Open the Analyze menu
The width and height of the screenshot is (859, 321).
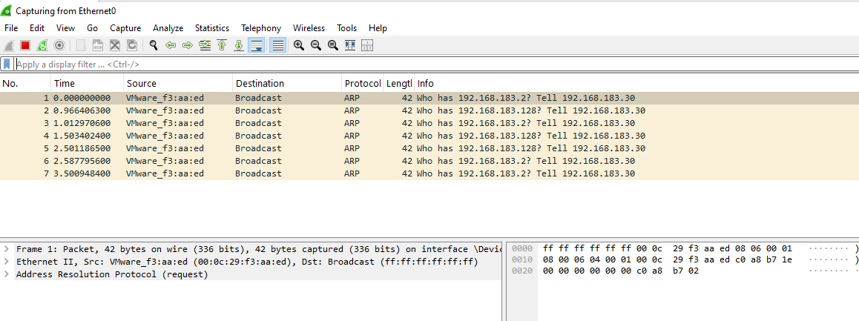[168, 28]
